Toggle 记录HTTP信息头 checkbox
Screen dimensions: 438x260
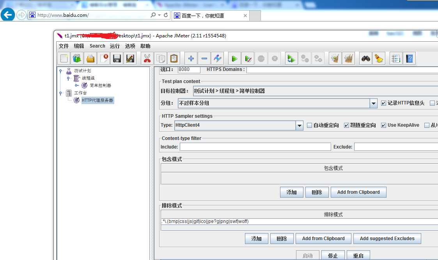pyautogui.click(x=383, y=103)
